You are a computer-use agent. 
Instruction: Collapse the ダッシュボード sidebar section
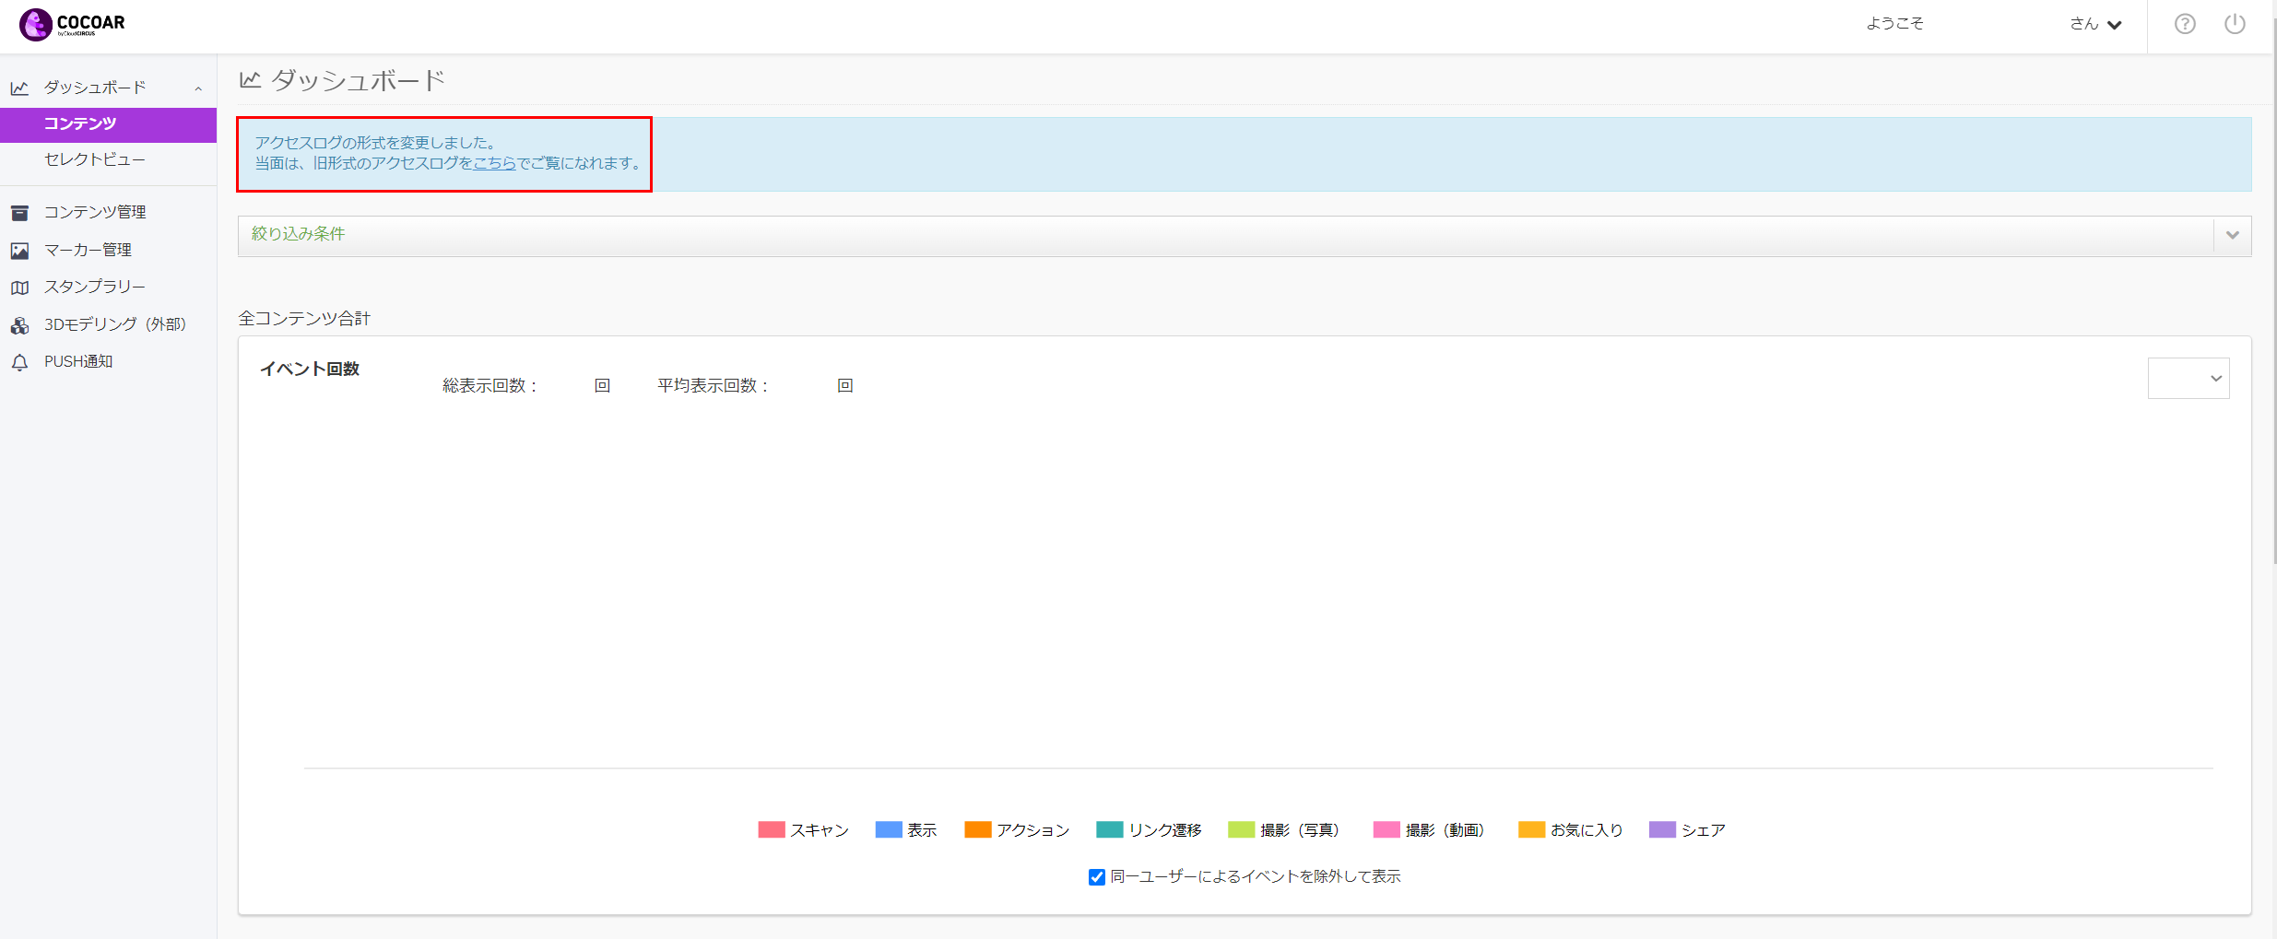[x=198, y=88]
